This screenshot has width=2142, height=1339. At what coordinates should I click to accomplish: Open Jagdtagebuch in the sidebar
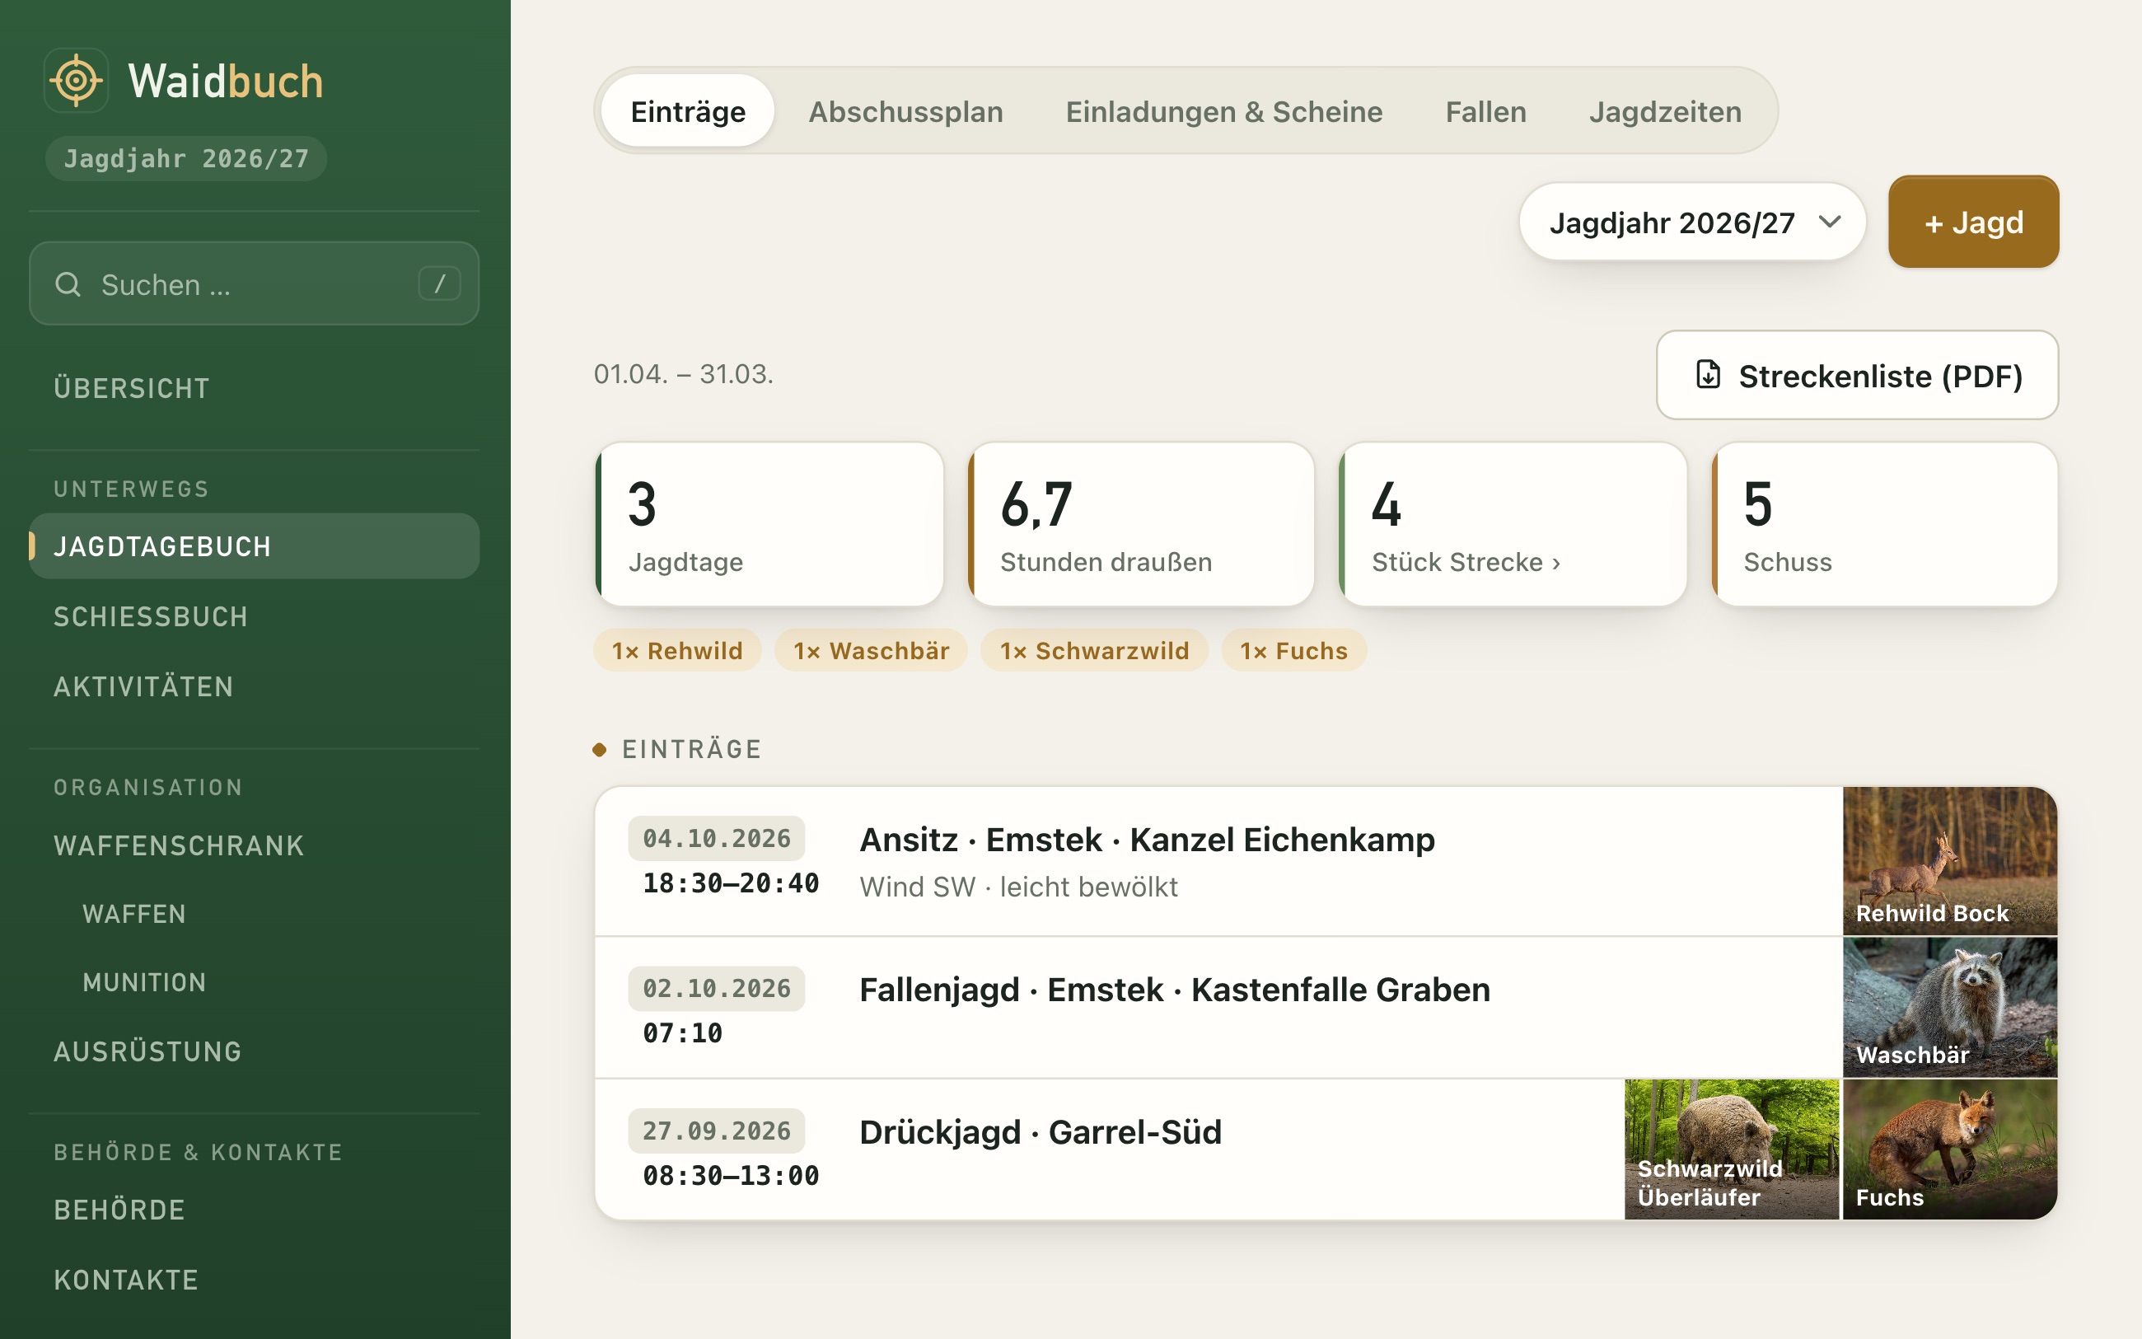[x=254, y=546]
